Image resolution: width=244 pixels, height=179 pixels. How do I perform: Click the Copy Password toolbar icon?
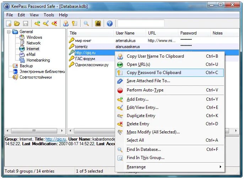click(x=75, y=23)
